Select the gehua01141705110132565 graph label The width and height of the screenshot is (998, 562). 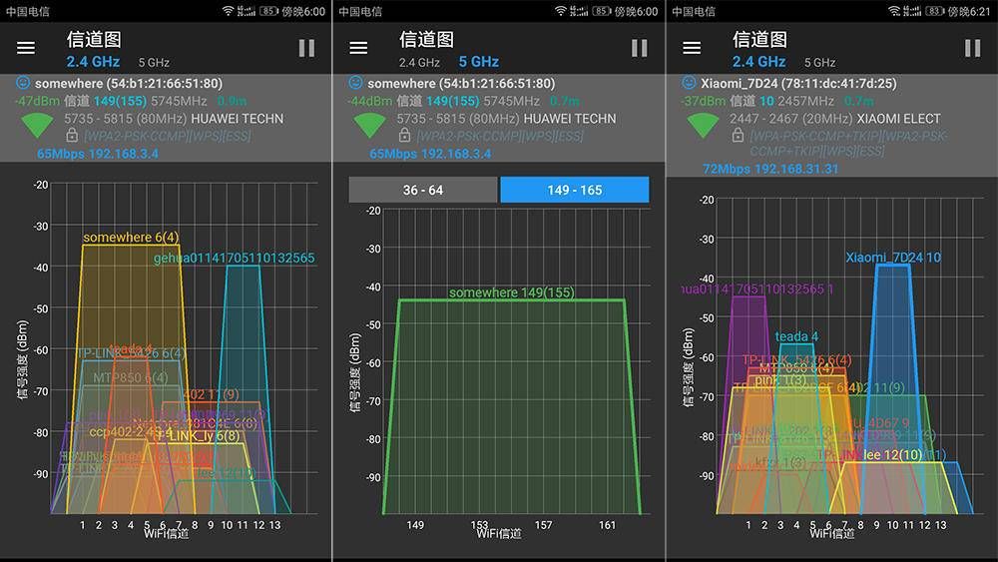(234, 258)
